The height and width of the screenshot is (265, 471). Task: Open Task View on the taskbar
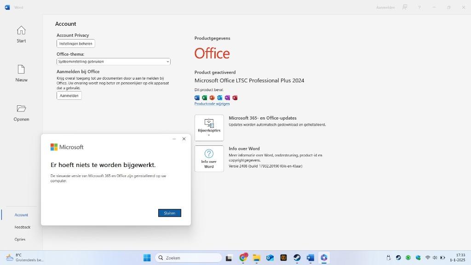click(229, 258)
